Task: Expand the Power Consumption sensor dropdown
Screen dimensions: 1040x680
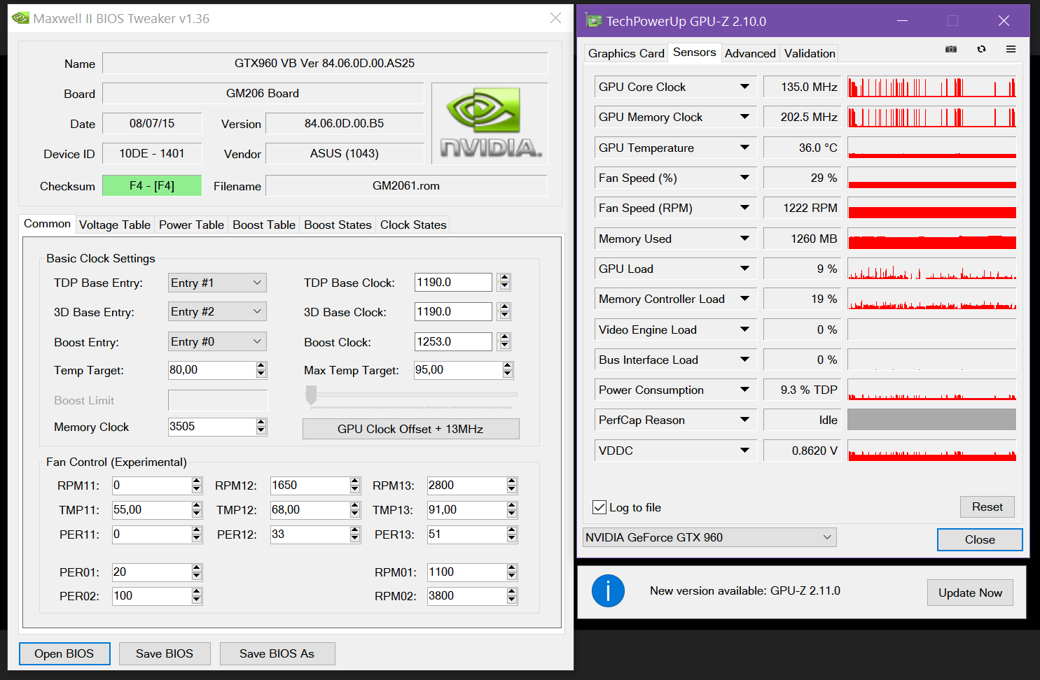Action: coord(744,390)
